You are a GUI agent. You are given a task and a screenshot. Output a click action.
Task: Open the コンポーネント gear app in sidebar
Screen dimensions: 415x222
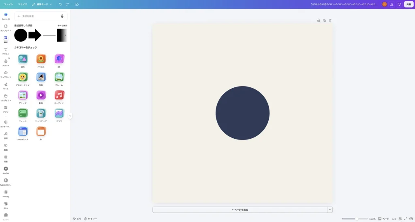[x=6, y=124]
